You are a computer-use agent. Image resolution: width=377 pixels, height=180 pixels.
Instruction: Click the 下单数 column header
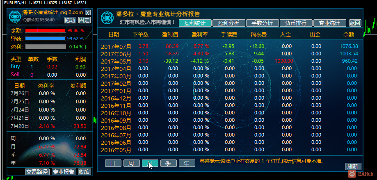tap(141, 34)
